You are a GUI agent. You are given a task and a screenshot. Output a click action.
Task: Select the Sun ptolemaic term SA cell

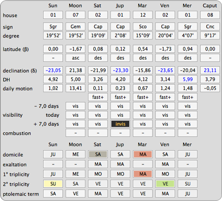tap(53, 194)
